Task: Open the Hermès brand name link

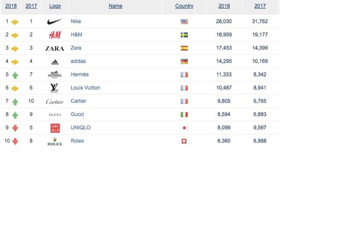Action: click(x=80, y=75)
